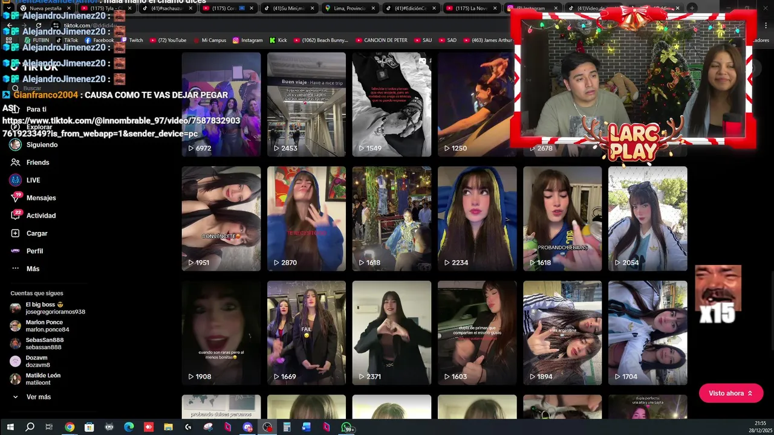Open (72) YouTube bookmark
The height and width of the screenshot is (435, 774).
[x=168, y=40]
